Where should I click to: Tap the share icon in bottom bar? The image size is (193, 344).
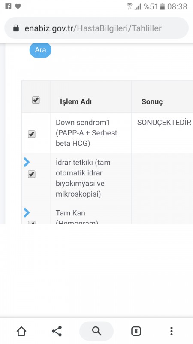pyautogui.click(x=57, y=331)
